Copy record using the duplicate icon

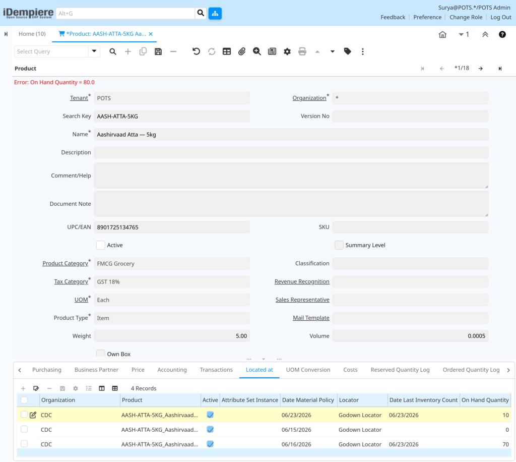point(143,51)
